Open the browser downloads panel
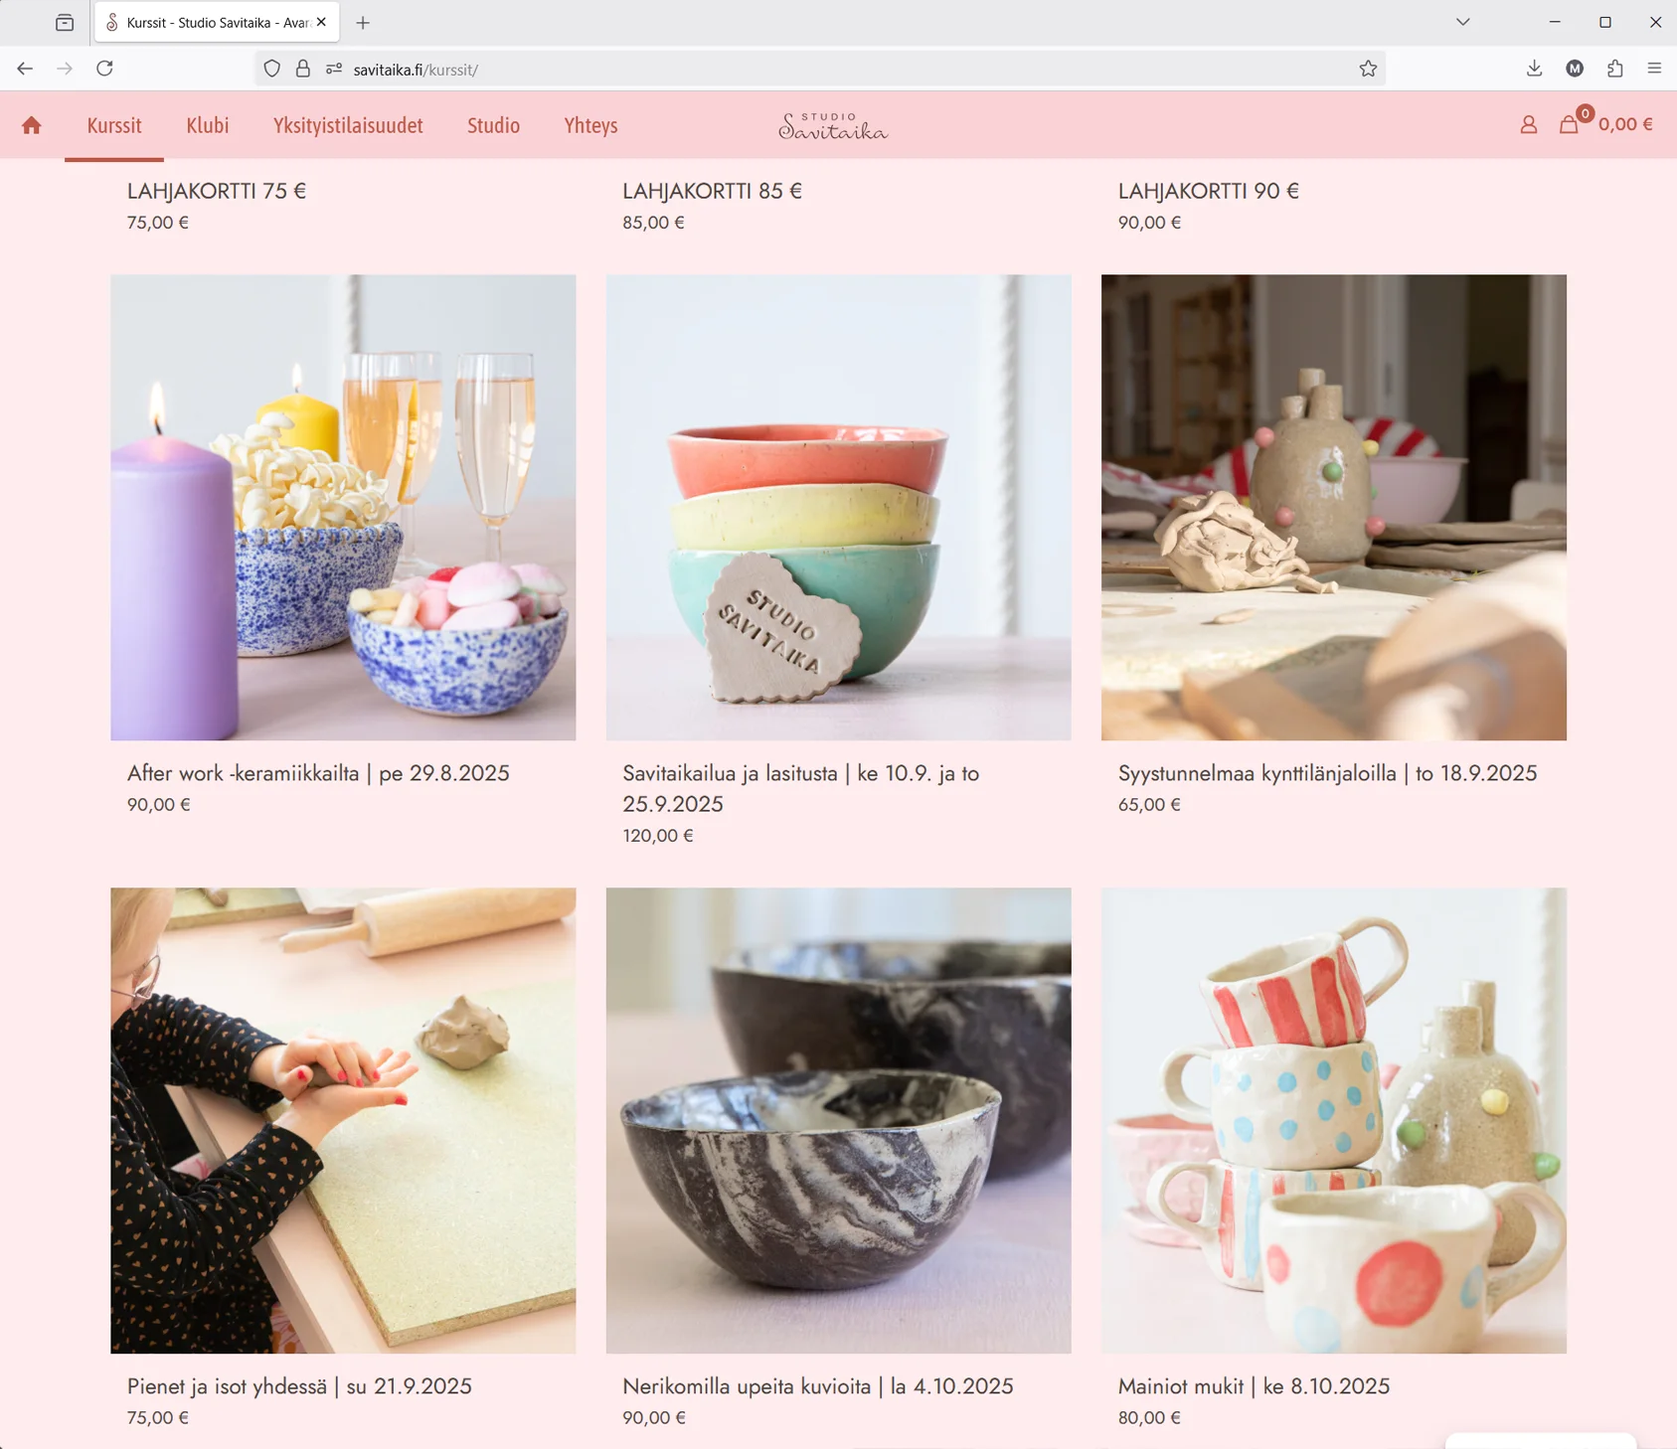This screenshot has width=1677, height=1449. pos(1534,69)
